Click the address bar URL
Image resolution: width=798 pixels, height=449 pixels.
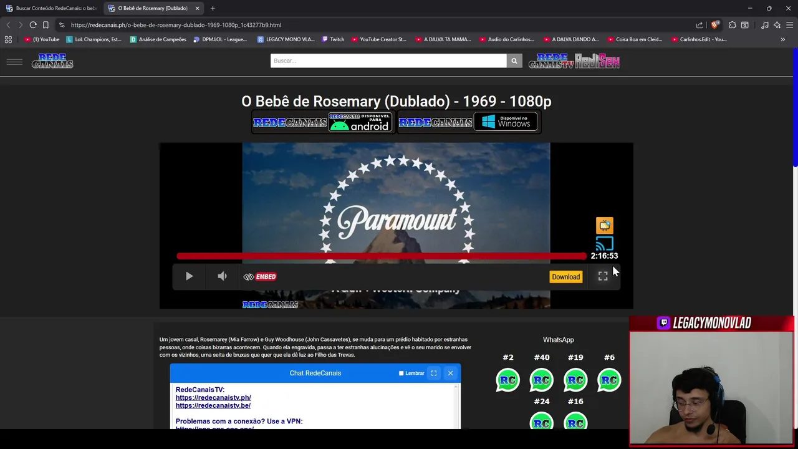point(176,25)
